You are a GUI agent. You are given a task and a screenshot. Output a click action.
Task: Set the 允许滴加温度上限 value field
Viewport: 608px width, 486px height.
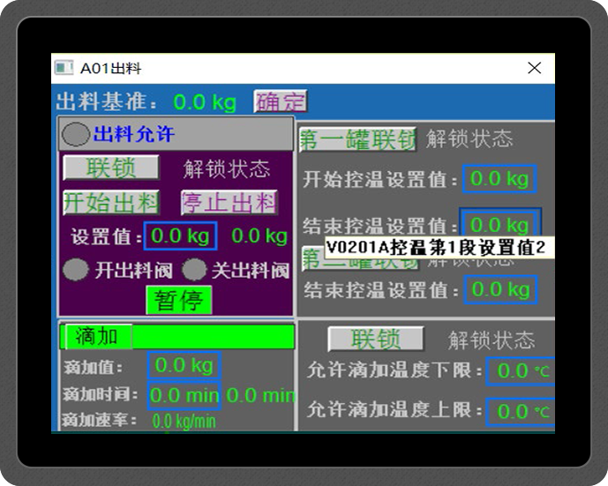[x=522, y=411]
